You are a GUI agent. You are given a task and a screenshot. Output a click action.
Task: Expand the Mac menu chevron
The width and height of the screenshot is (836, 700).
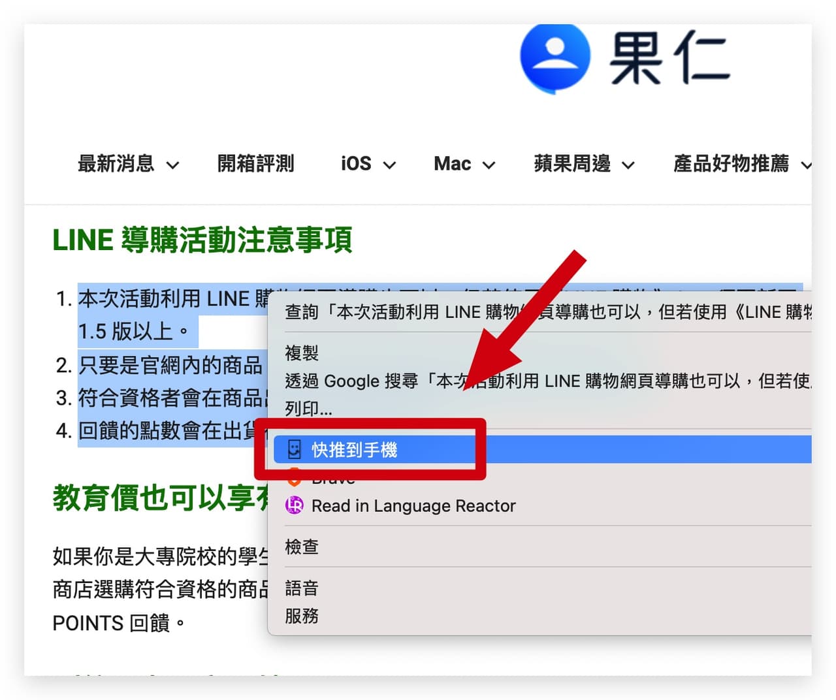(x=489, y=165)
